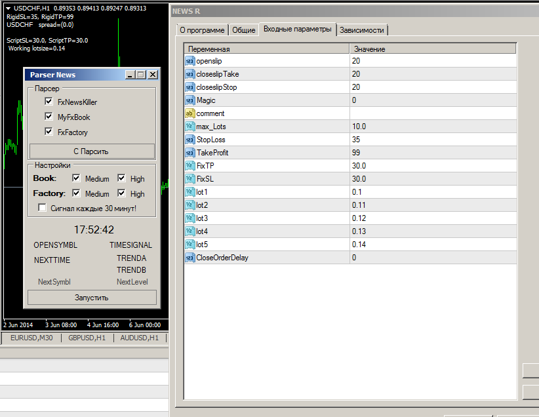Click the openslip variable type icon
The width and height of the screenshot is (539, 417).
pyautogui.click(x=190, y=61)
